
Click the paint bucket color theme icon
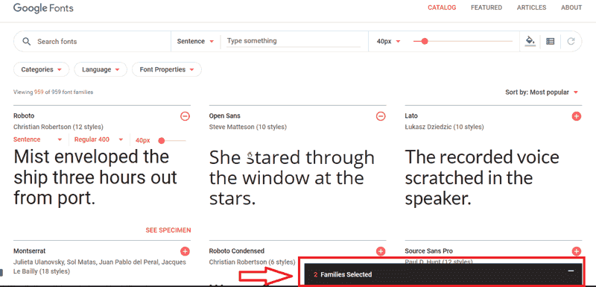(x=530, y=41)
